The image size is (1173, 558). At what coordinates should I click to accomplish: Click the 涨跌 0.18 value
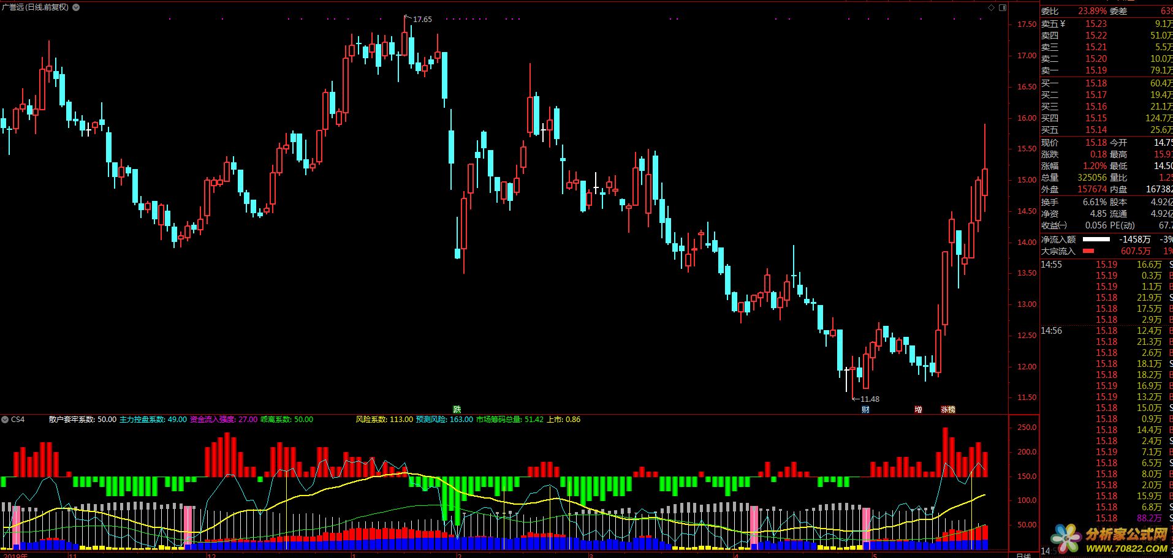[1098, 154]
